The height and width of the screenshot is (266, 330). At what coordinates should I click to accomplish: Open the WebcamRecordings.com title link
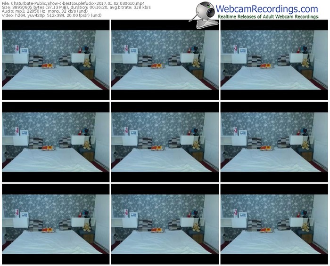point(266,8)
